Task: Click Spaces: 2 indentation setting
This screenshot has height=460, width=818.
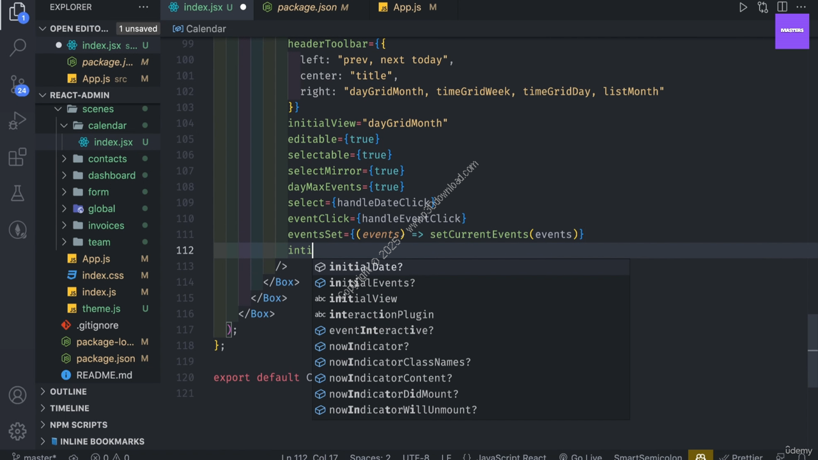Action: click(370, 457)
